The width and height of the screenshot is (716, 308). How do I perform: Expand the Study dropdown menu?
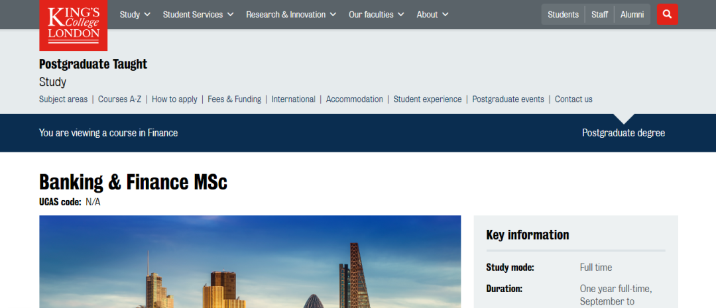pos(135,15)
